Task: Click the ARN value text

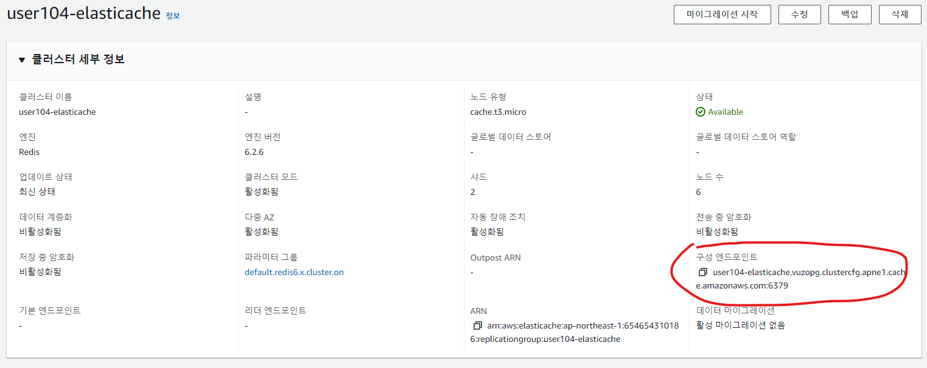Action: pos(575,332)
